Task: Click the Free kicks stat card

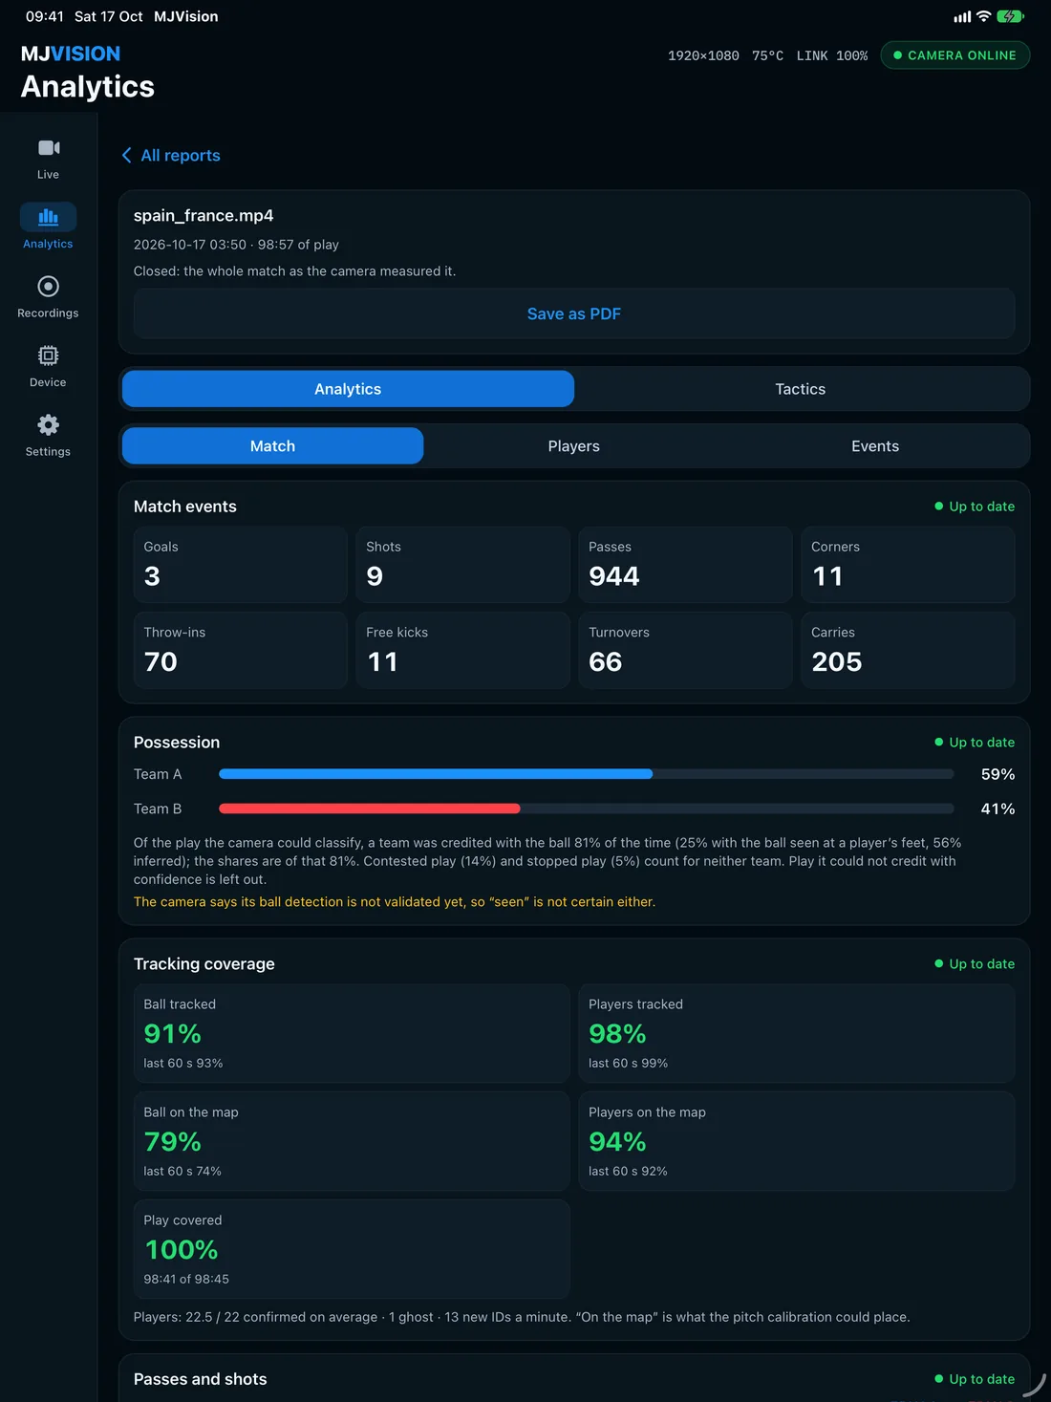Action: (x=462, y=651)
